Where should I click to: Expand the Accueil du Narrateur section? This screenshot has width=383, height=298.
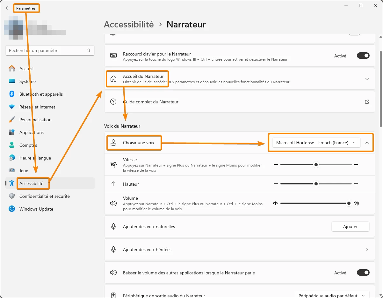click(367, 79)
